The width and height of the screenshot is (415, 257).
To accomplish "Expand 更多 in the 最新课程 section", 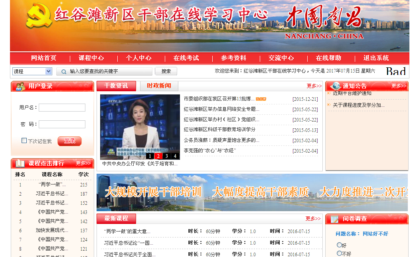I will pyautogui.click(x=313, y=219).
